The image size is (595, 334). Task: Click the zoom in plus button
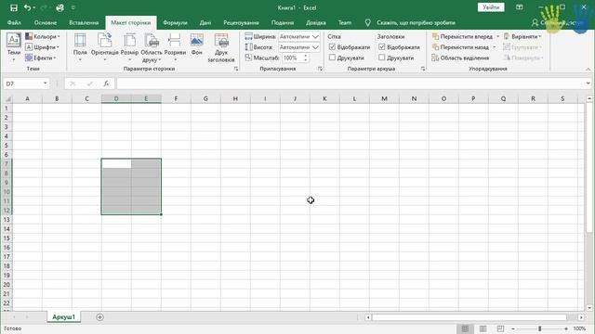[566, 328]
